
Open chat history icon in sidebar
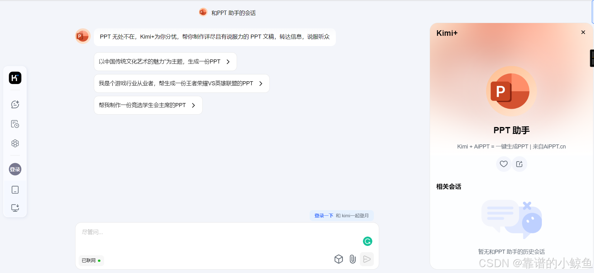[x=15, y=124]
